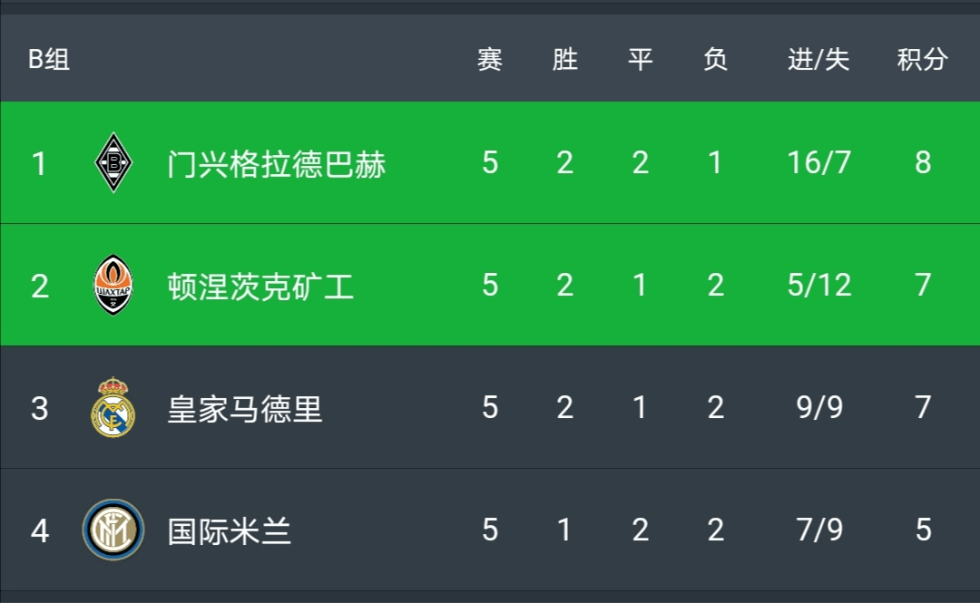Click the 赛 matches column header
The image size is (980, 603).
[x=490, y=59]
